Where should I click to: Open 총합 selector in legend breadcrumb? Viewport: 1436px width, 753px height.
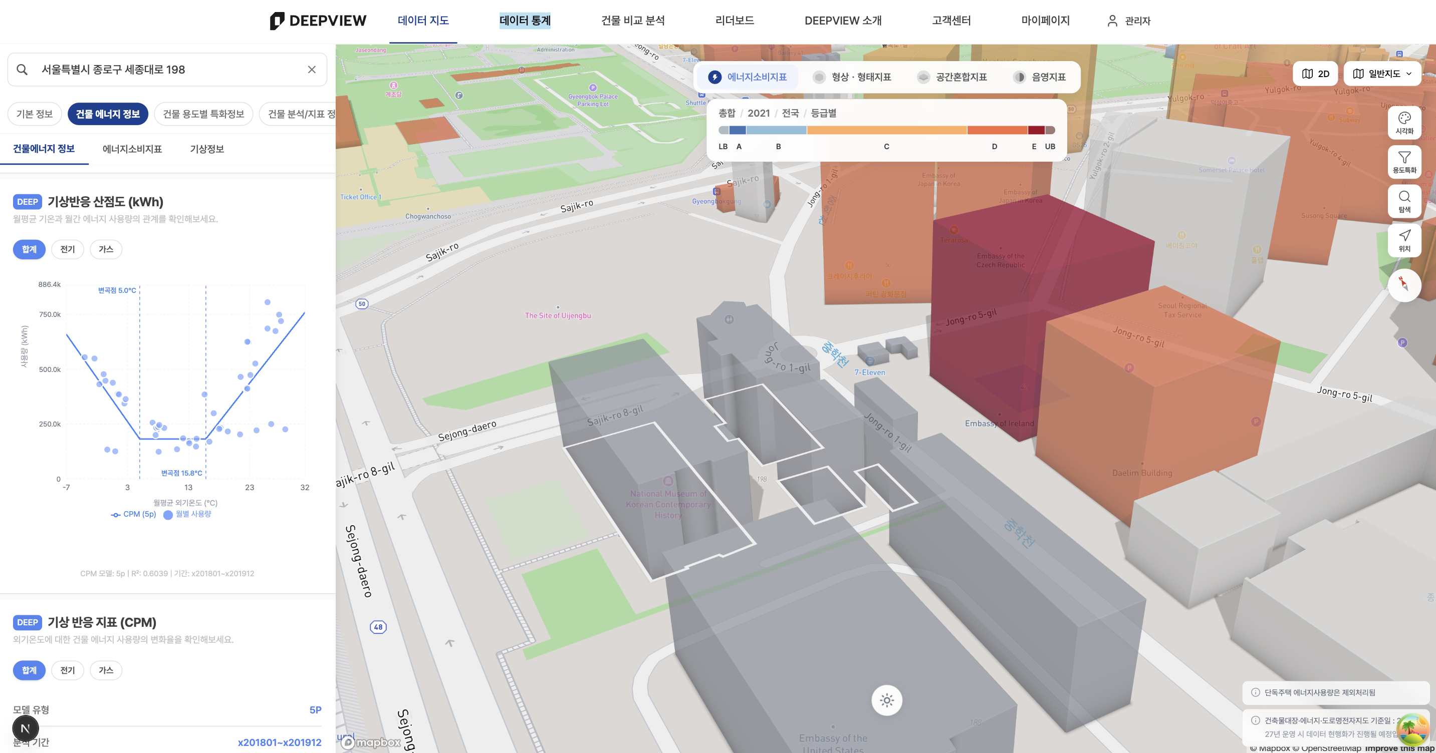(x=727, y=113)
